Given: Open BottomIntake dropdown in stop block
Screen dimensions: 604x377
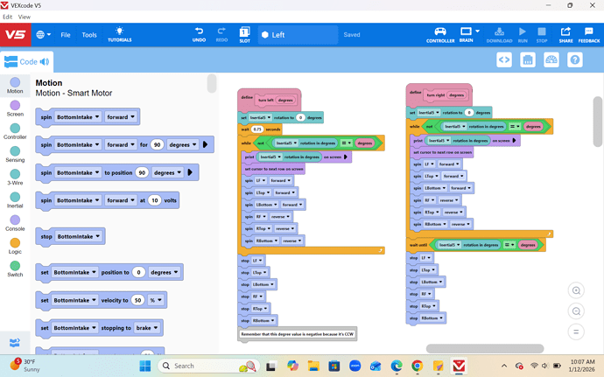Looking at the screenshot, I should 79,236.
